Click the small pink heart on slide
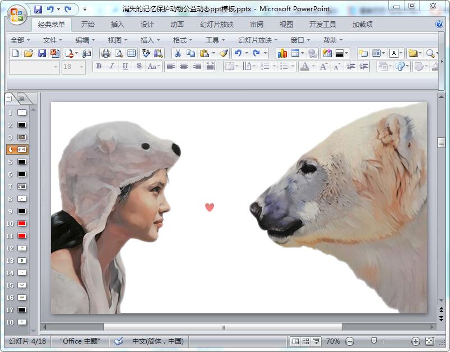This screenshot has height=352, width=450. pyautogui.click(x=210, y=207)
